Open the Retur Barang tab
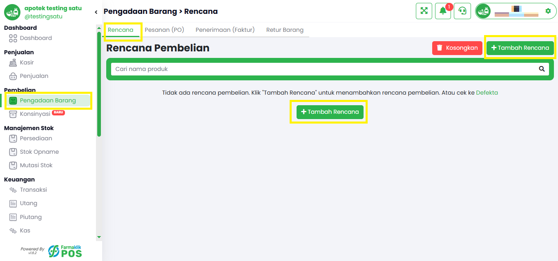Image resolution: width=558 pixels, height=261 pixels. click(285, 30)
